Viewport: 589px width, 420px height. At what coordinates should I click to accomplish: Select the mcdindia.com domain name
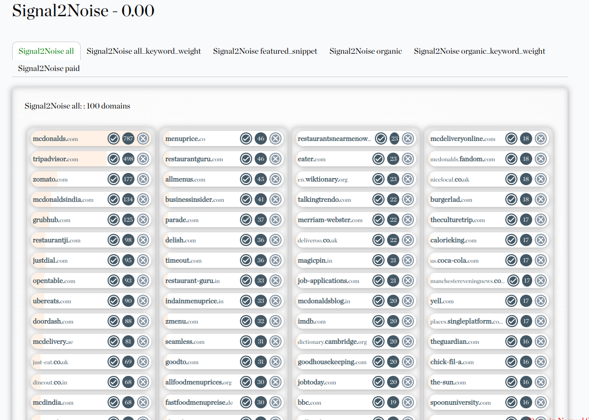click(x=53, y=402)
